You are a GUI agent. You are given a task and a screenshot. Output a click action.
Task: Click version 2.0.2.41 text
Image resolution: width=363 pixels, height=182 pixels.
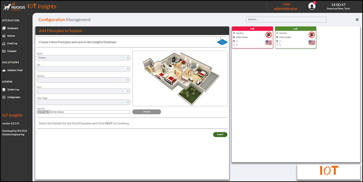11,124
